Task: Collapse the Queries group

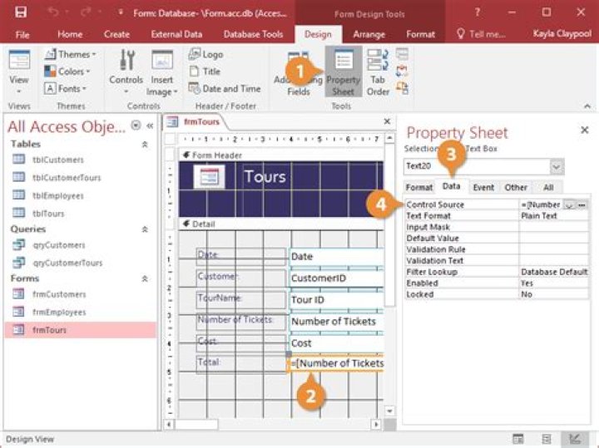Action: 145,229
